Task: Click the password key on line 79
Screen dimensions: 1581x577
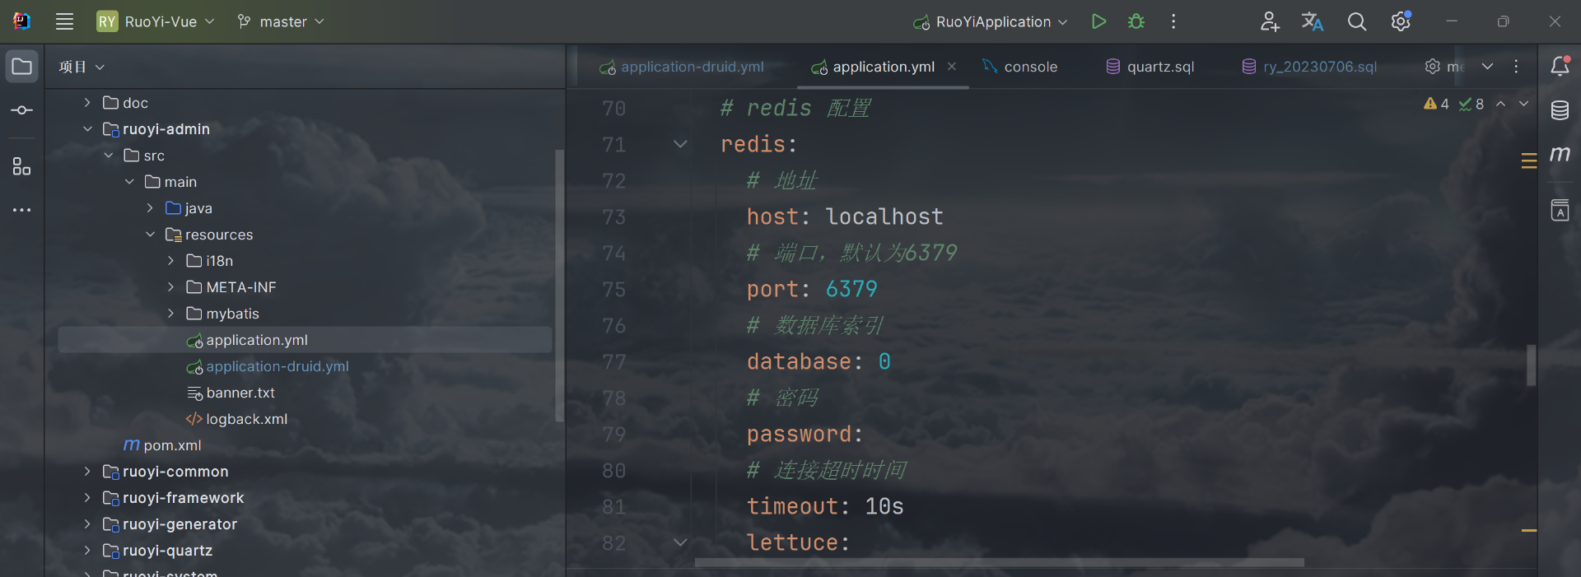Action: coord(799,434)
